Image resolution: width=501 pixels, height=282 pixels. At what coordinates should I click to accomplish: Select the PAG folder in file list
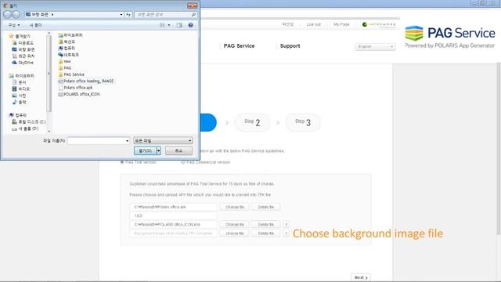65,68
